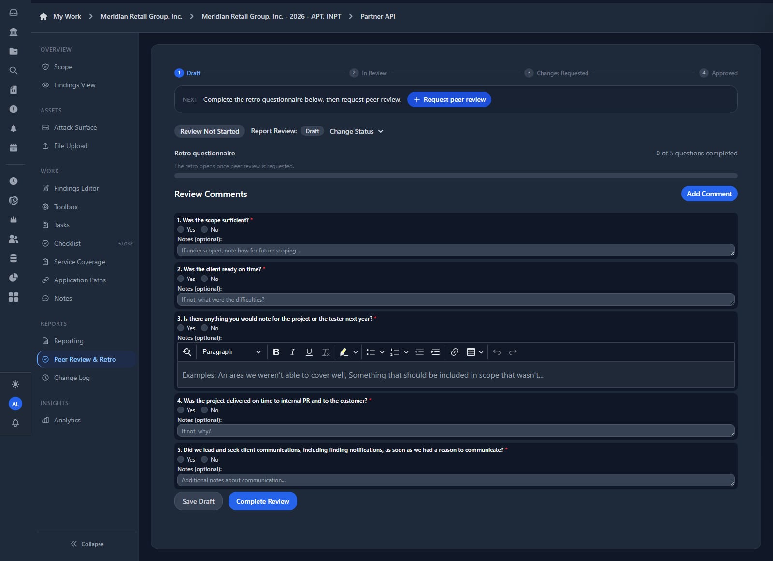
Task: Click the inbox tray icon in left rail
Action: tap(14, 13)
